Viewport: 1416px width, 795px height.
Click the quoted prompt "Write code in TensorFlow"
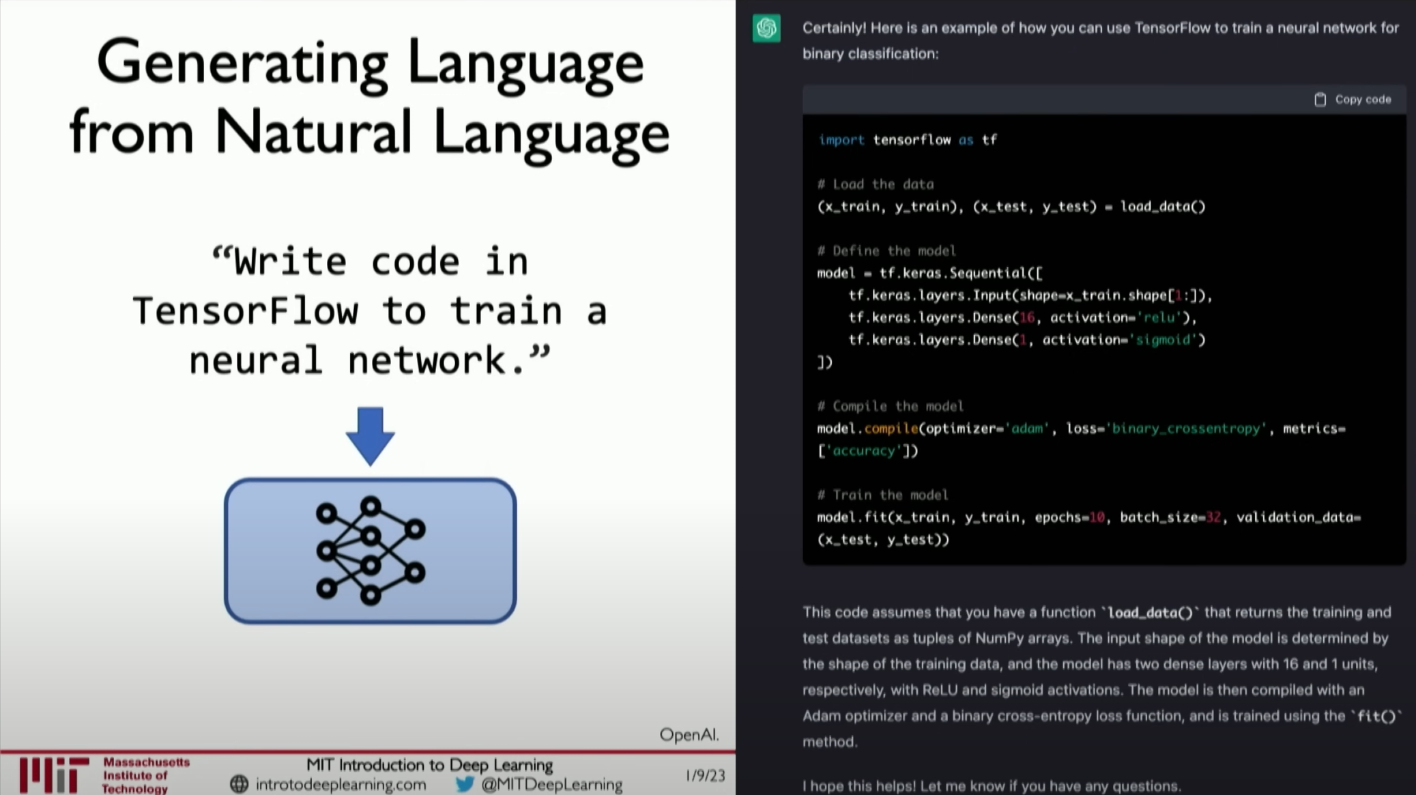[369, 311]
